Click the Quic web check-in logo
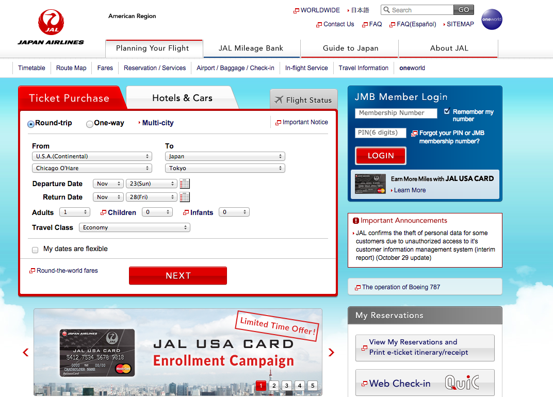Image resolution: width=553 pixels, height=397 pixels. pyautogui.click(x=462, y=383)
